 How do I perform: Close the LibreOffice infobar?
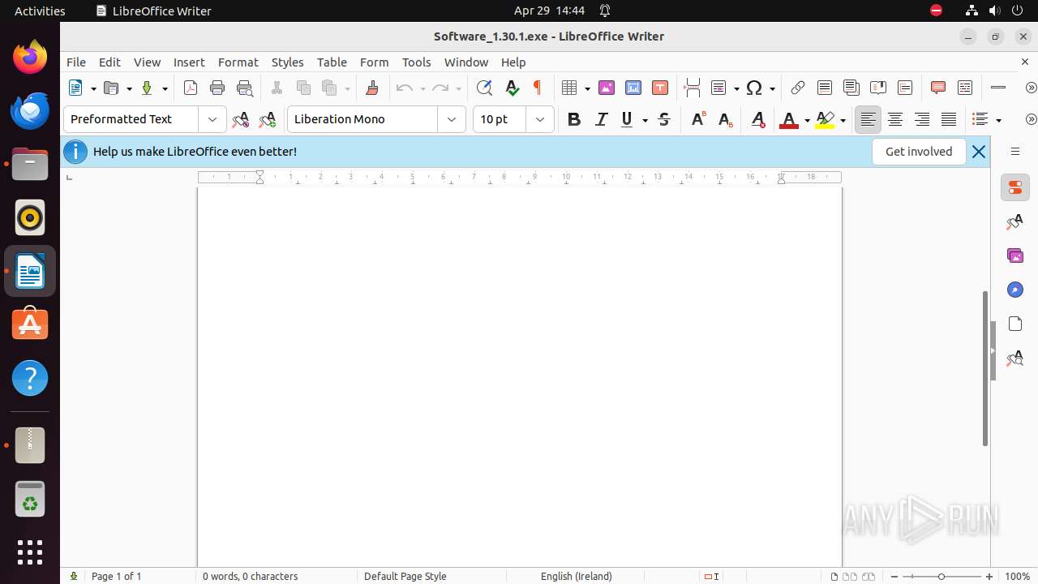click(x=979, y=152)
